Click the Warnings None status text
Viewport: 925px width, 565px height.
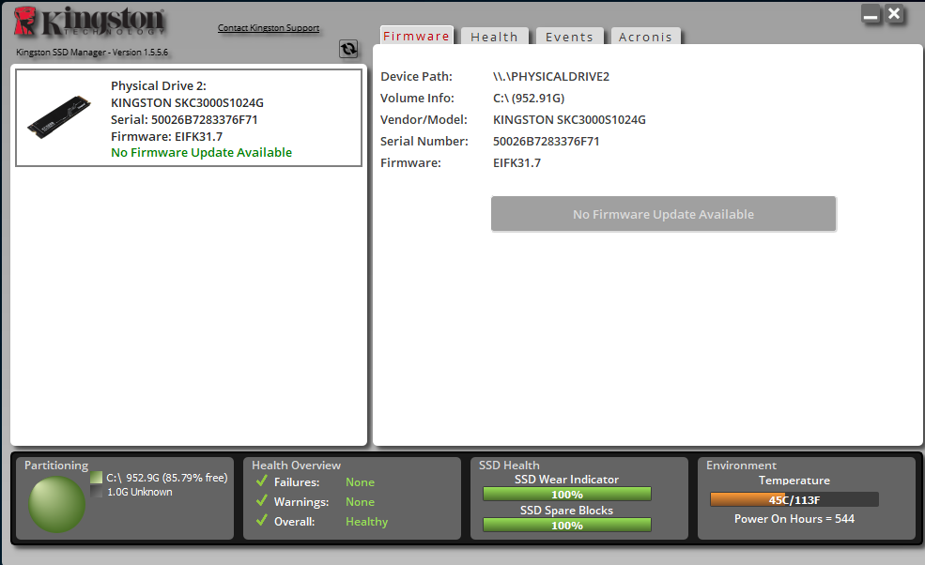tap(360, 502)
